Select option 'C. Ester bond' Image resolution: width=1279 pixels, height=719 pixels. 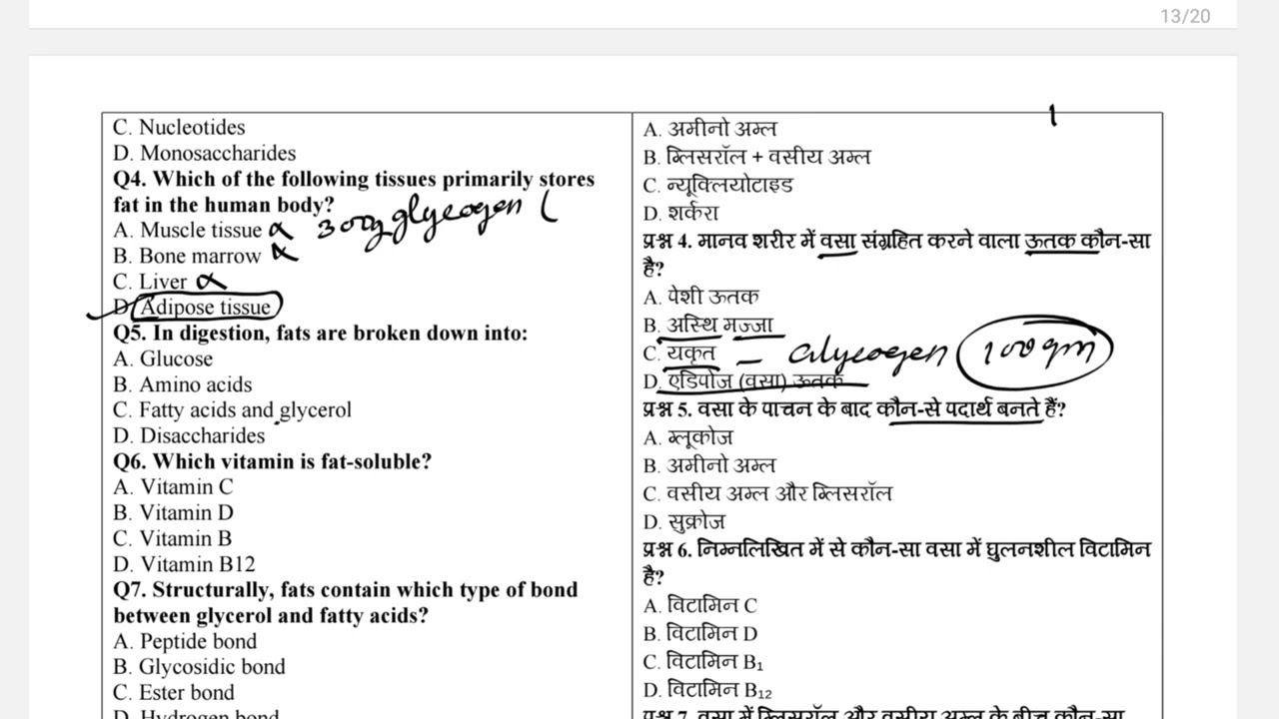coord(174,693)
